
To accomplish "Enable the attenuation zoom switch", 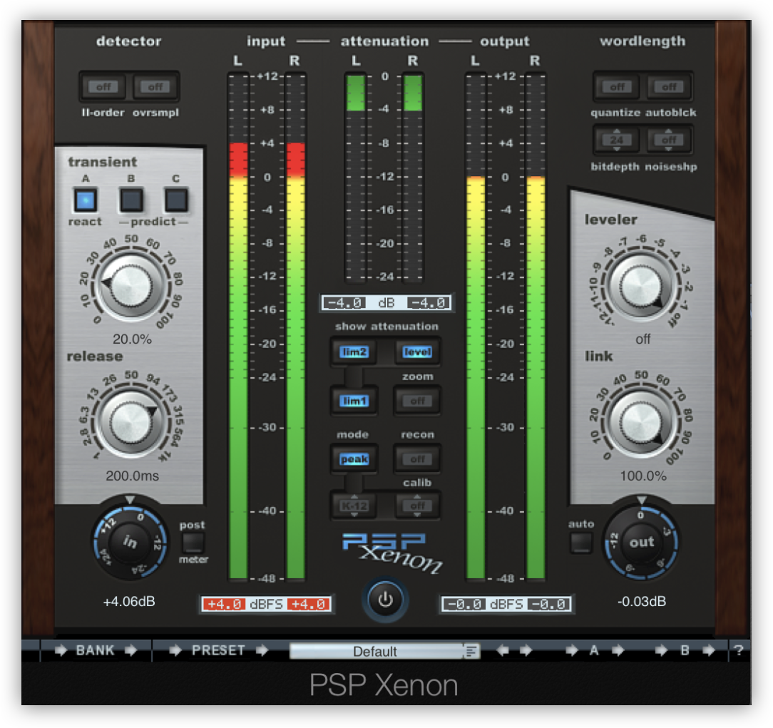I will (x=417, y=401).
